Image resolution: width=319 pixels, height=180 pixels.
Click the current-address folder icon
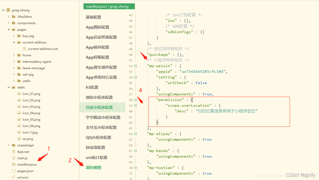[19, 42]
